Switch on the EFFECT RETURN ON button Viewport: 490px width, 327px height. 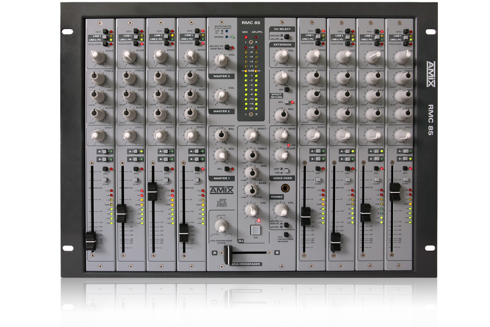point(287,89)
